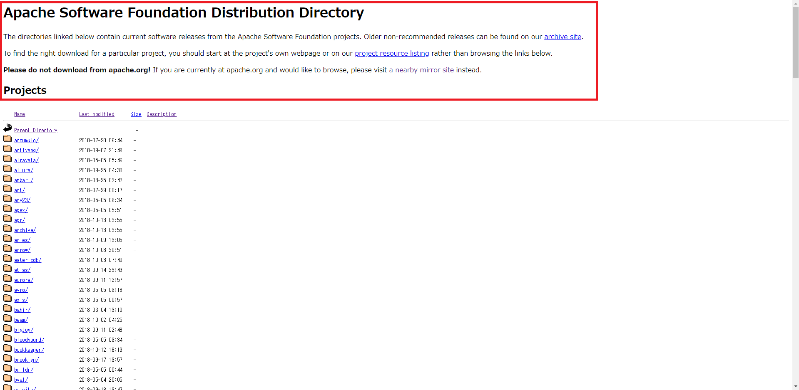
Task: Click the folder icon beside airavata/
Action: pos(7,158)
